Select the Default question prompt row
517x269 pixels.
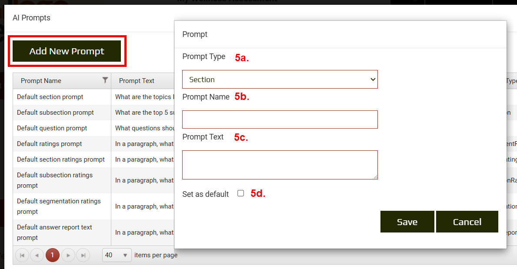click(52, 128)
